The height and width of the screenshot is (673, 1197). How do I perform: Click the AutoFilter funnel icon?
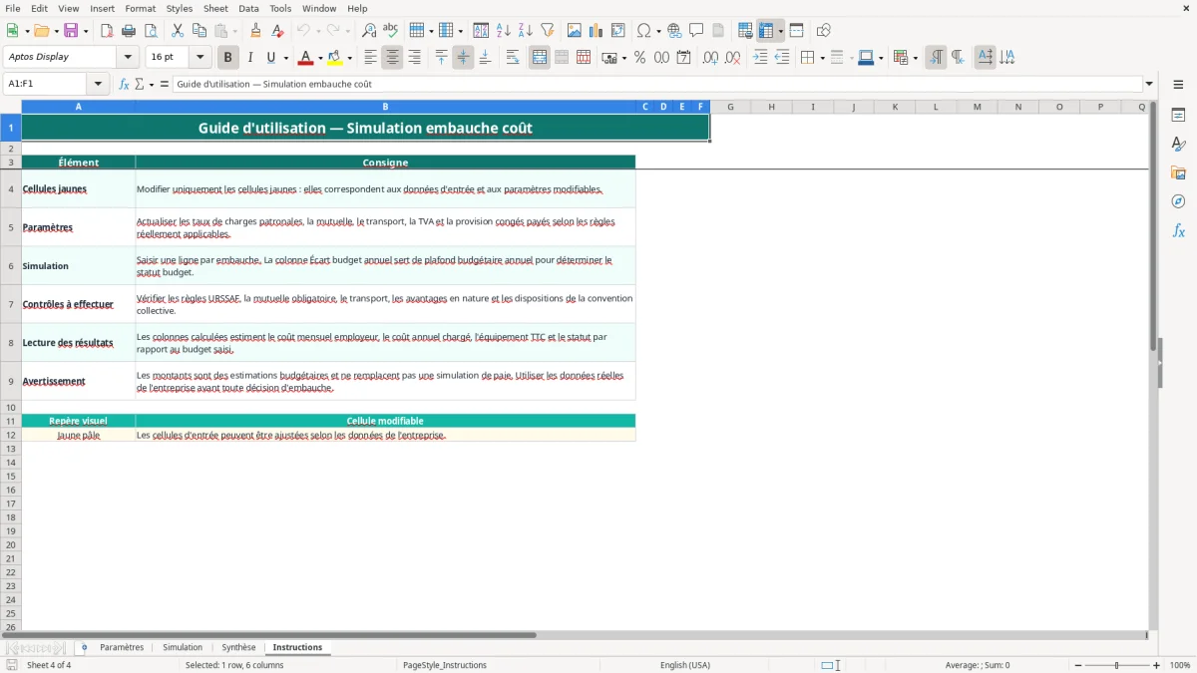click(548, 31)
